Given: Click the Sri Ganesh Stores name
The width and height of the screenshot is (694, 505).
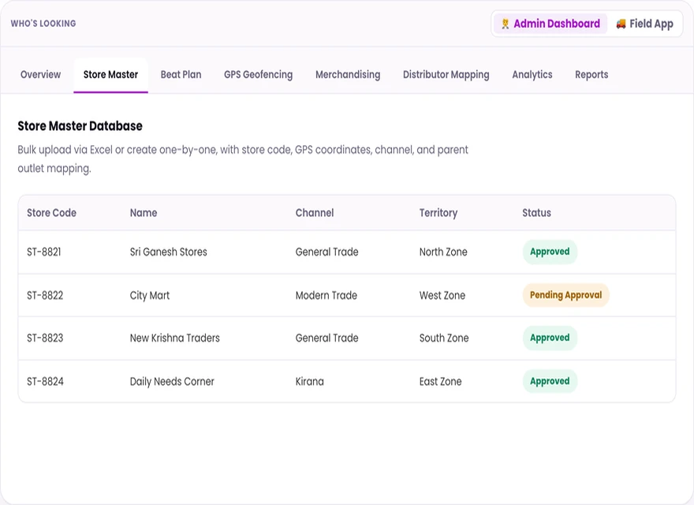Looking at the screenshot, I should (168, 252).
